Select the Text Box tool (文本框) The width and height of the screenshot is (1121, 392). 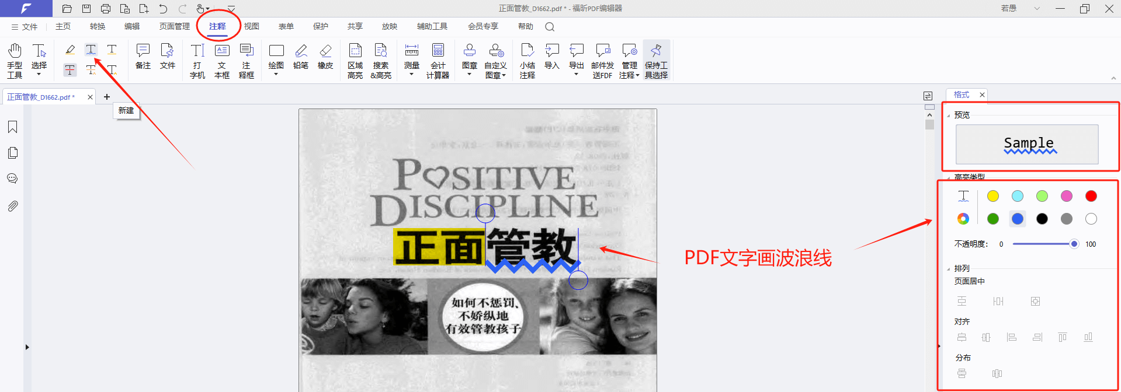pos(222,61)
